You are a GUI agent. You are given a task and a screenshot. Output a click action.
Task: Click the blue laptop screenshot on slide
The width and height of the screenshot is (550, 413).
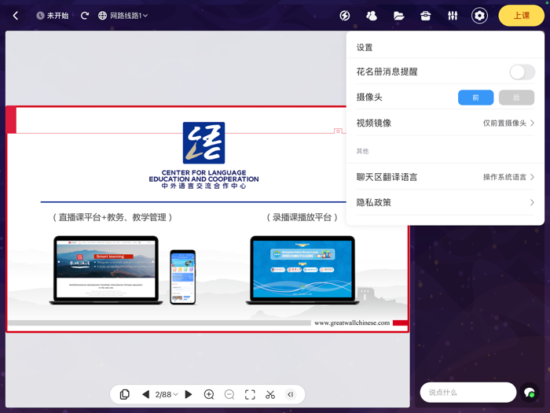coord(302,270)
